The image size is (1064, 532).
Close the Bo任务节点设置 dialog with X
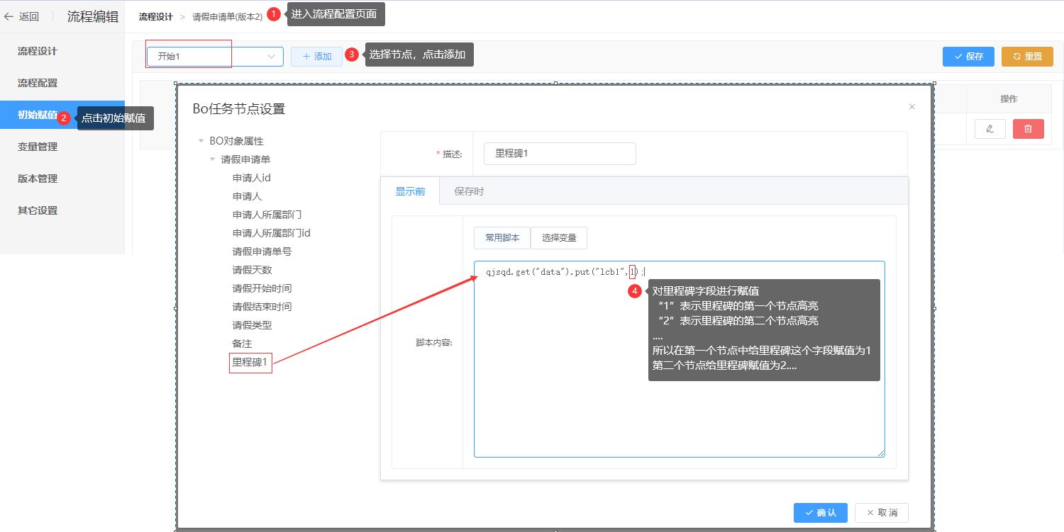911,107
